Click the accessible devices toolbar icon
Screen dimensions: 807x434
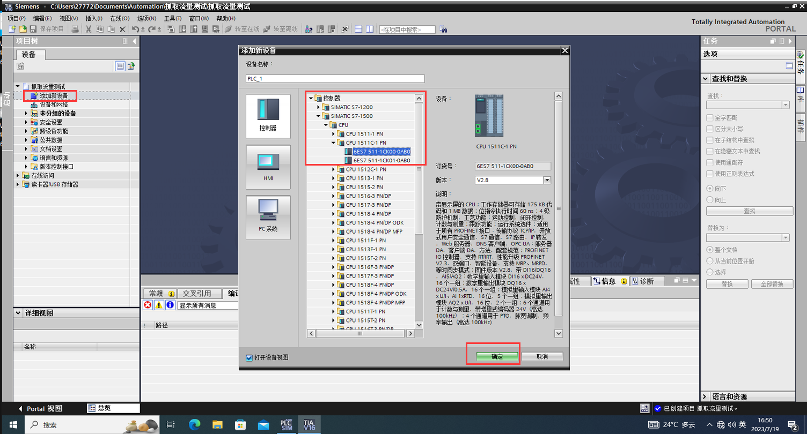click(x=309, y=29)
